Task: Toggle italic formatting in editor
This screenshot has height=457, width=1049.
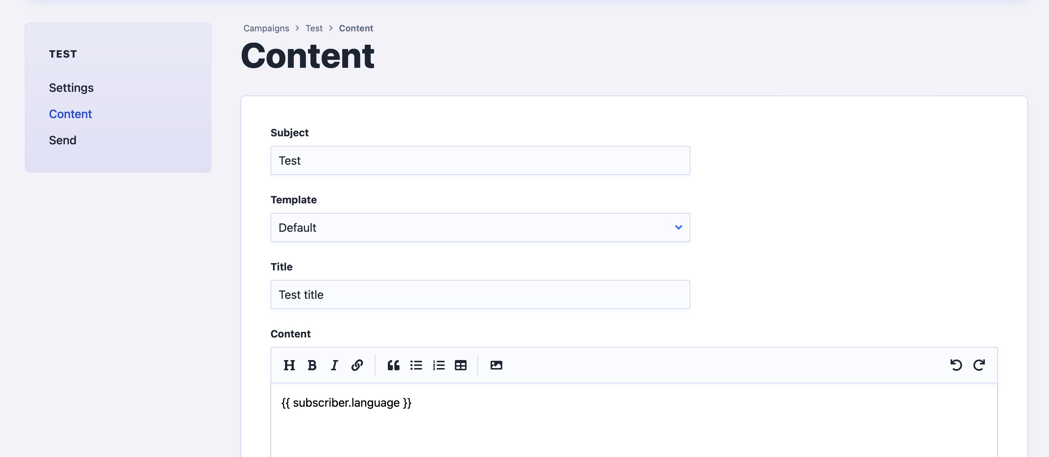Action: coord(334,366)
